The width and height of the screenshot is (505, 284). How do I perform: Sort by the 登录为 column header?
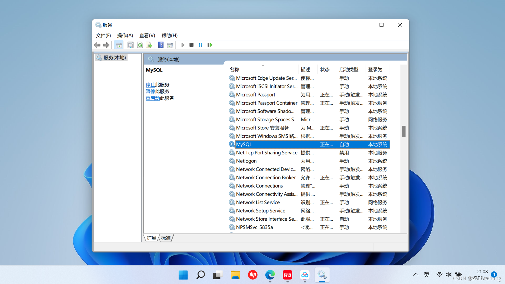tap(378, 69)
